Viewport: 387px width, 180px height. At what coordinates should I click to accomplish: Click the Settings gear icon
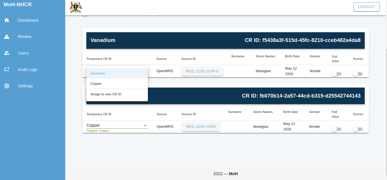(x=7, y=86)
